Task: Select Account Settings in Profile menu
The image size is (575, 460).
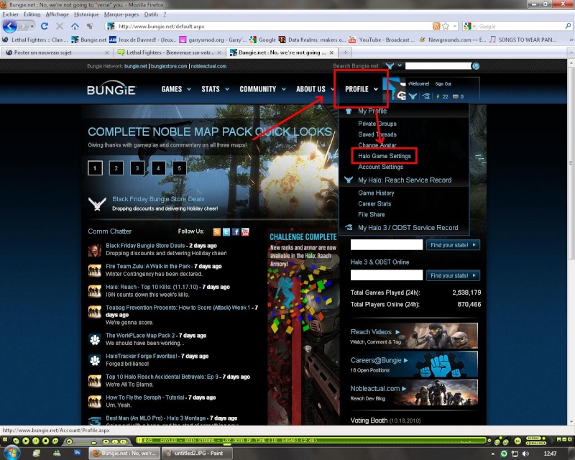Action: point(380,167)
